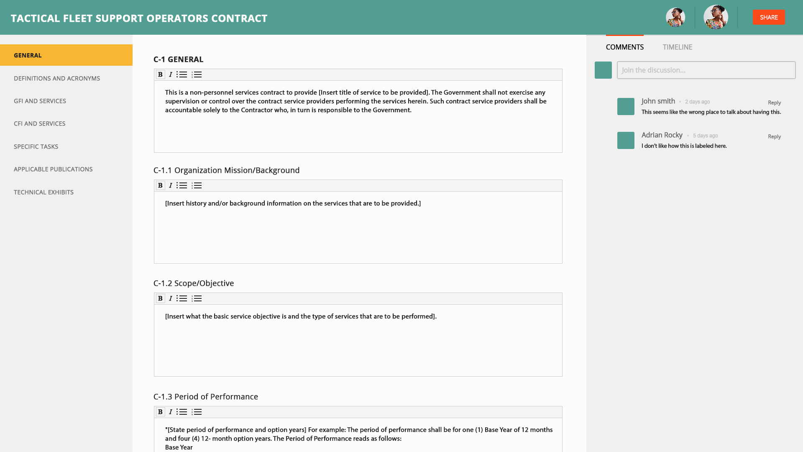This screenshot has width=803, height=452.
Task: Switch to the Timeline tab
Action: point(677,47)
